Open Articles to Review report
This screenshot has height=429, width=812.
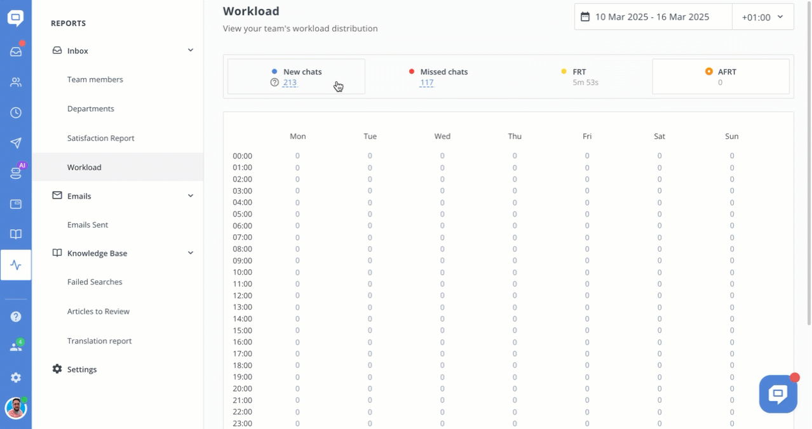tap(98, 311)
